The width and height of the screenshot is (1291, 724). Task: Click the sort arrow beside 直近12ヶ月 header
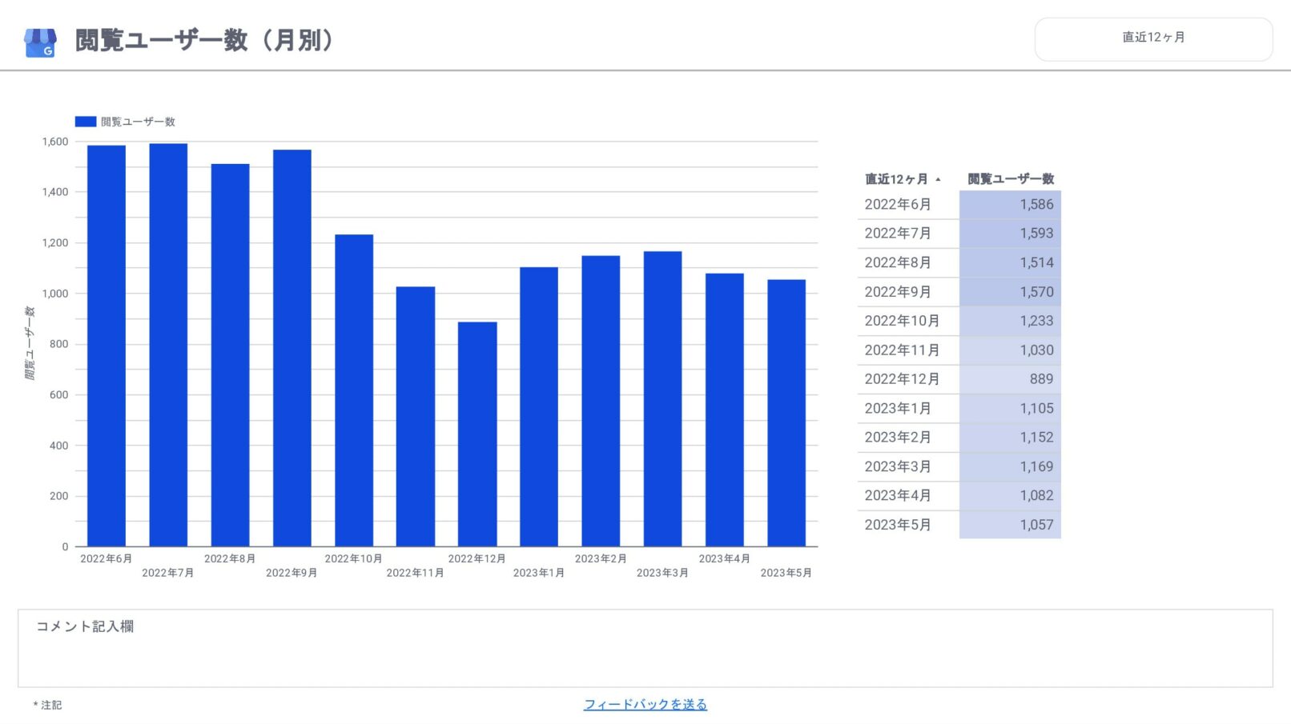pos(938,179)
